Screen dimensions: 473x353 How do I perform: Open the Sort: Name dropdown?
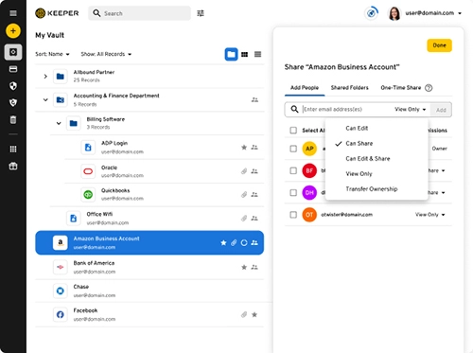click(52, 54)
